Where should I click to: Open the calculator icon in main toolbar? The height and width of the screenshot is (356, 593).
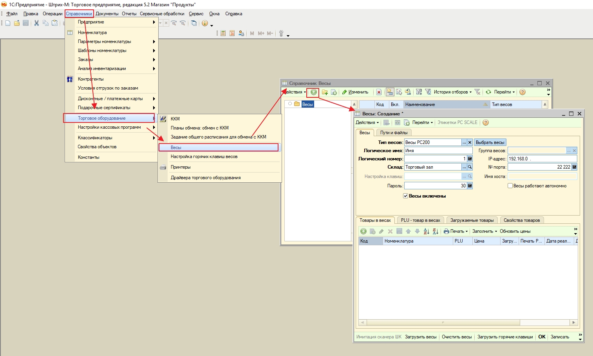tap(223, 34)
